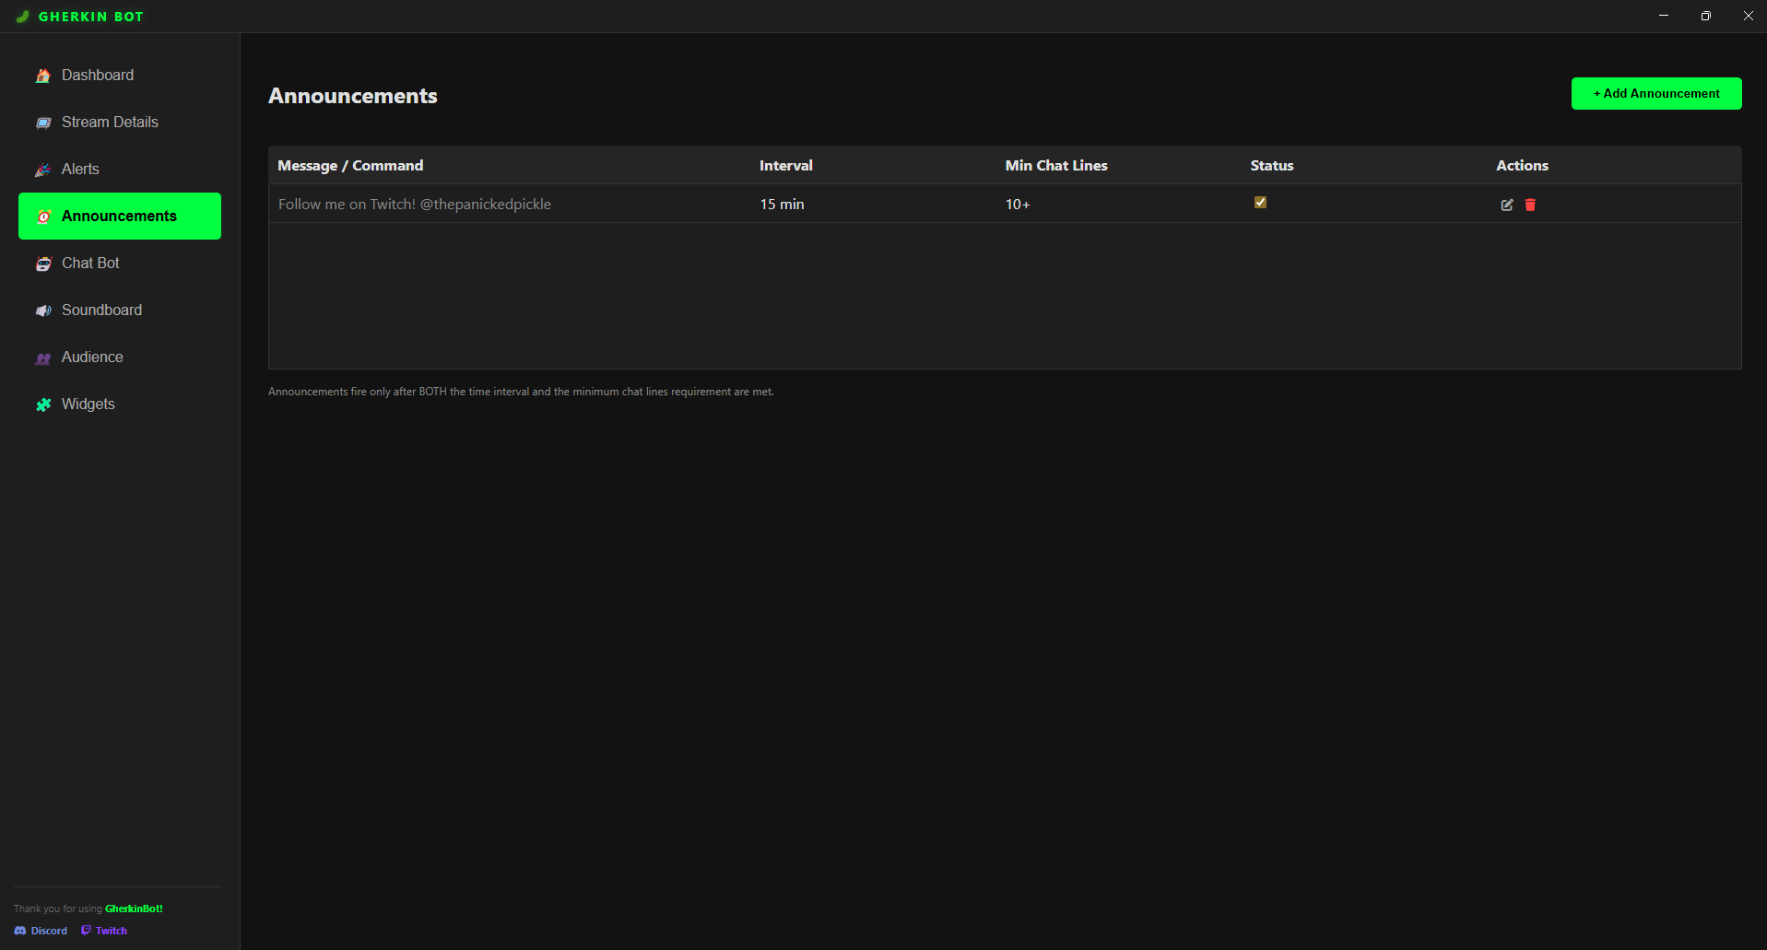Click the Twitch icon in the footer
This screenshot has width=1767, height=950.
(x=85, y=931)
